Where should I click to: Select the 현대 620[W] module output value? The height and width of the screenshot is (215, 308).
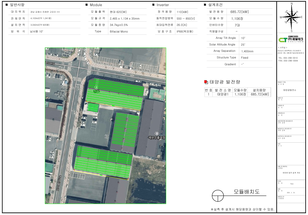click(x=118, y=12)
